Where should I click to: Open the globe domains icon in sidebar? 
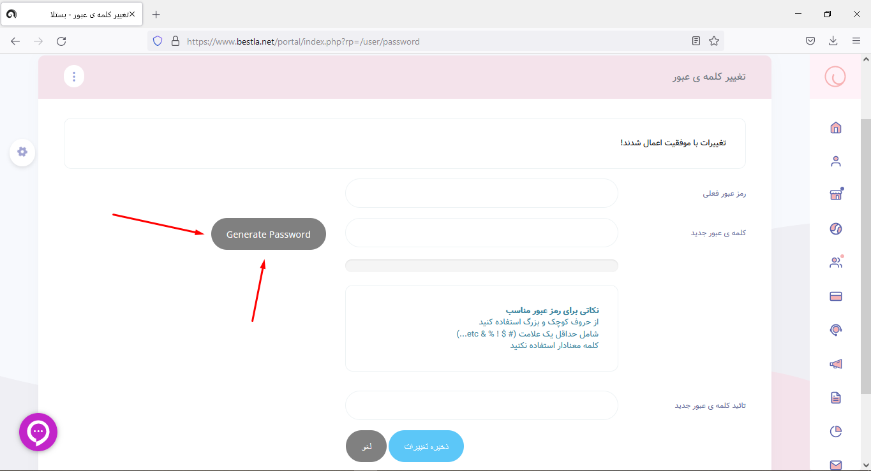[835, 229]
